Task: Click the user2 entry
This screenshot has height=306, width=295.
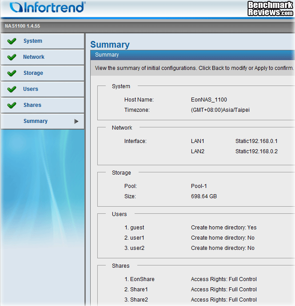Action: pos(134,248)
